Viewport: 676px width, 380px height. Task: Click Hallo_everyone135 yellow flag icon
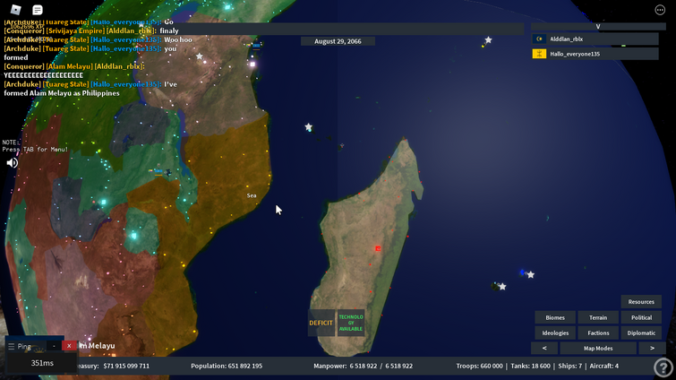(x=539, y=54)
